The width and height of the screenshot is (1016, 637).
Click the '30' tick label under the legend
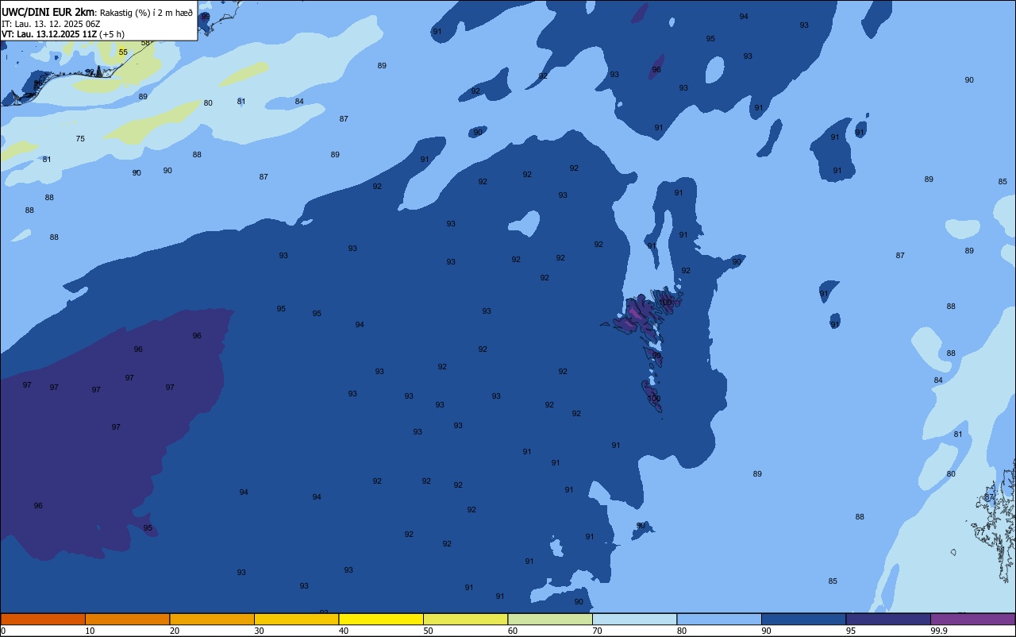259,631
